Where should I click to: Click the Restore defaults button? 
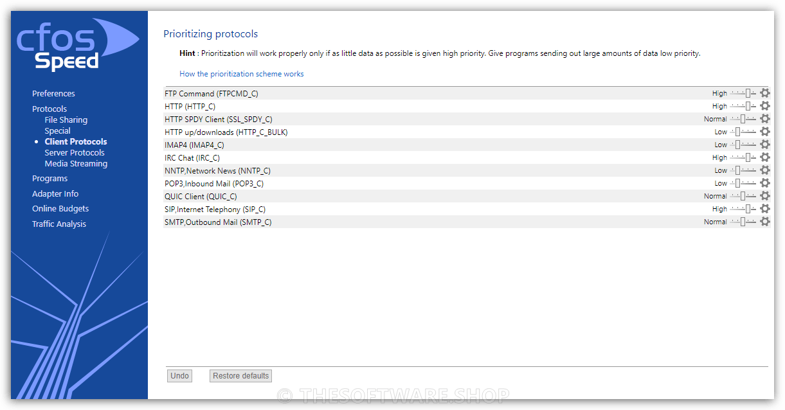(x=240, y=376)
